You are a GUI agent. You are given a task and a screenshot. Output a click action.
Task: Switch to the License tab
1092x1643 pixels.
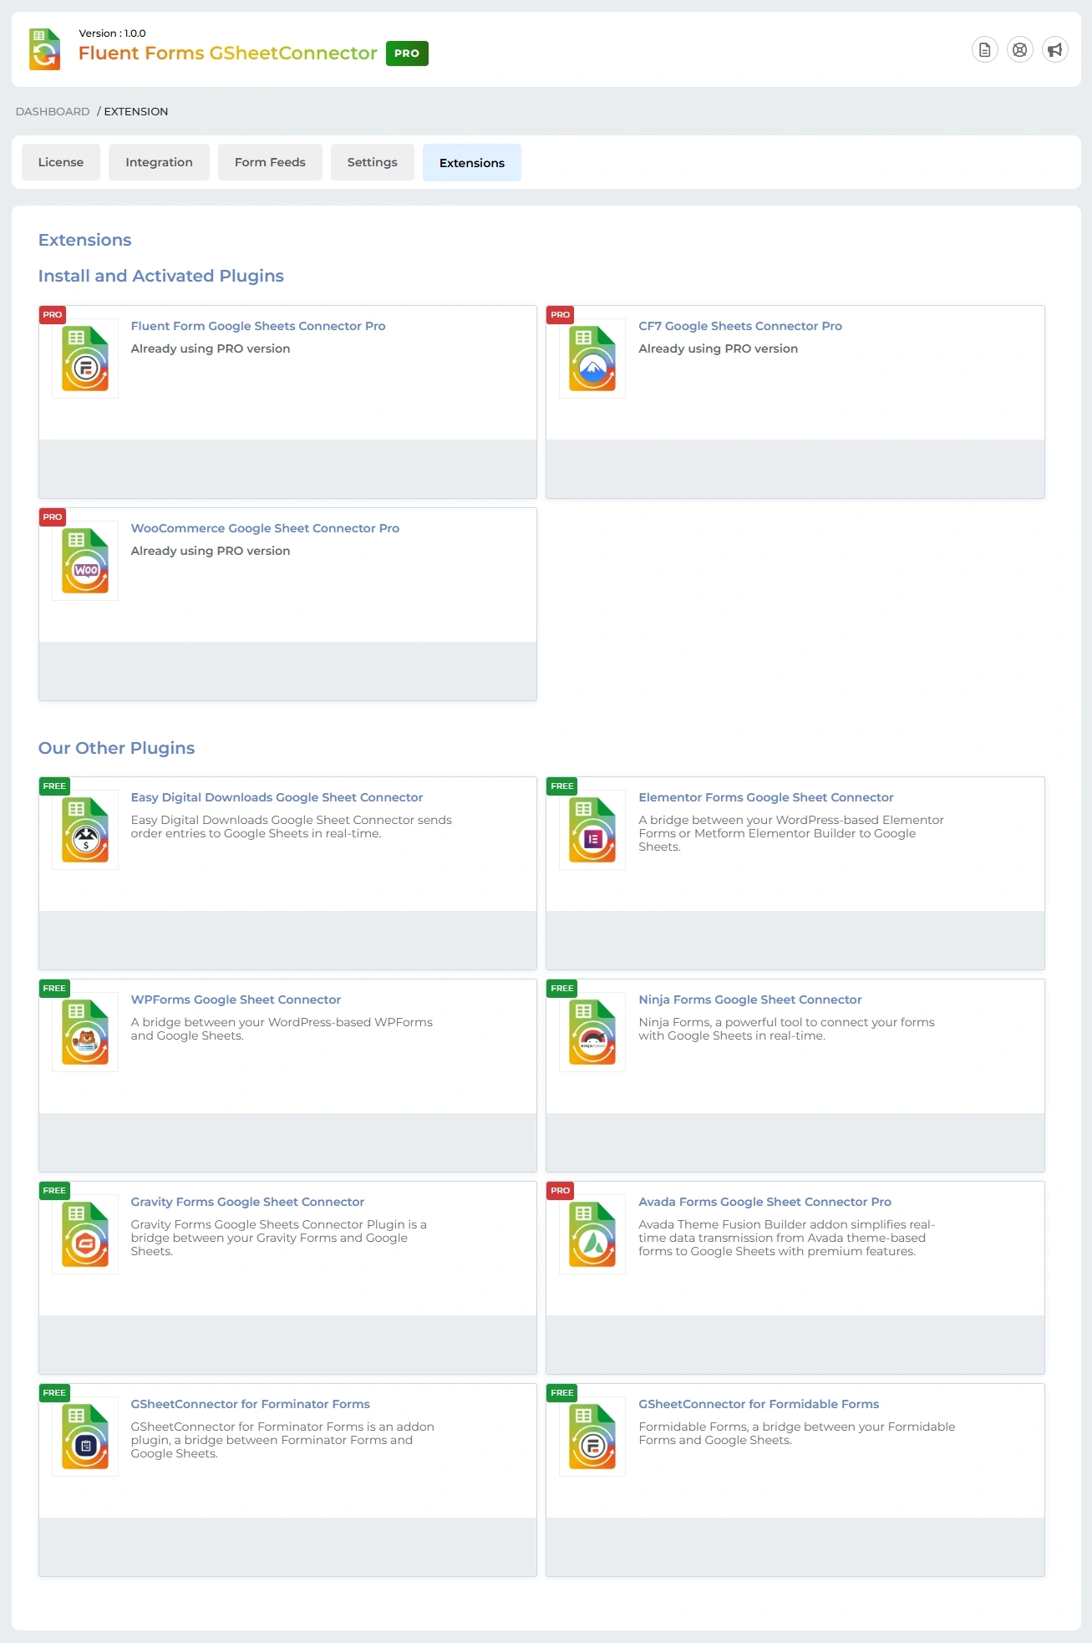[x=61, y=162]
